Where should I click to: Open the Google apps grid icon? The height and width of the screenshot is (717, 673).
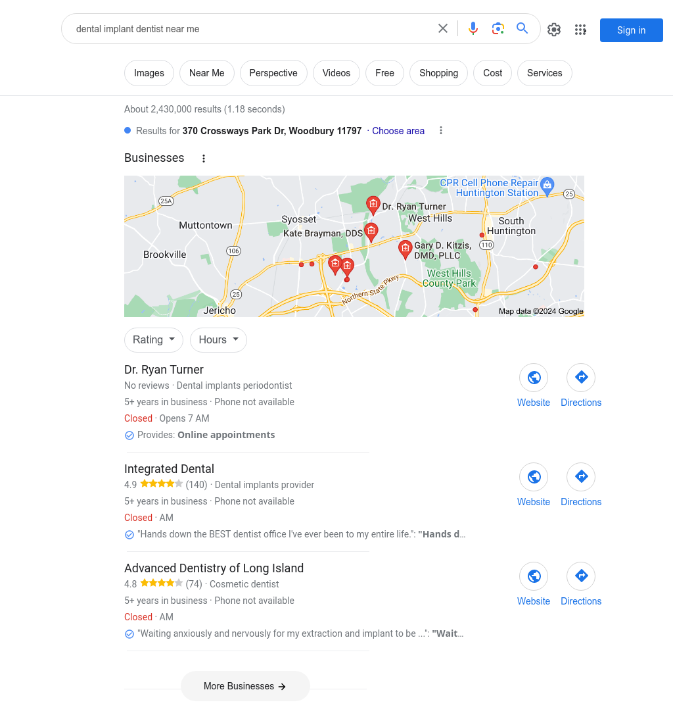pyautogui.click(x=580, y=30)
